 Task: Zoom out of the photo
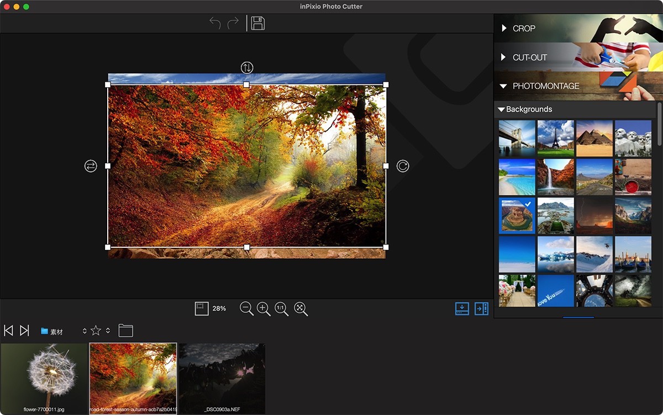pyautogui.click(x=247, y=308)
